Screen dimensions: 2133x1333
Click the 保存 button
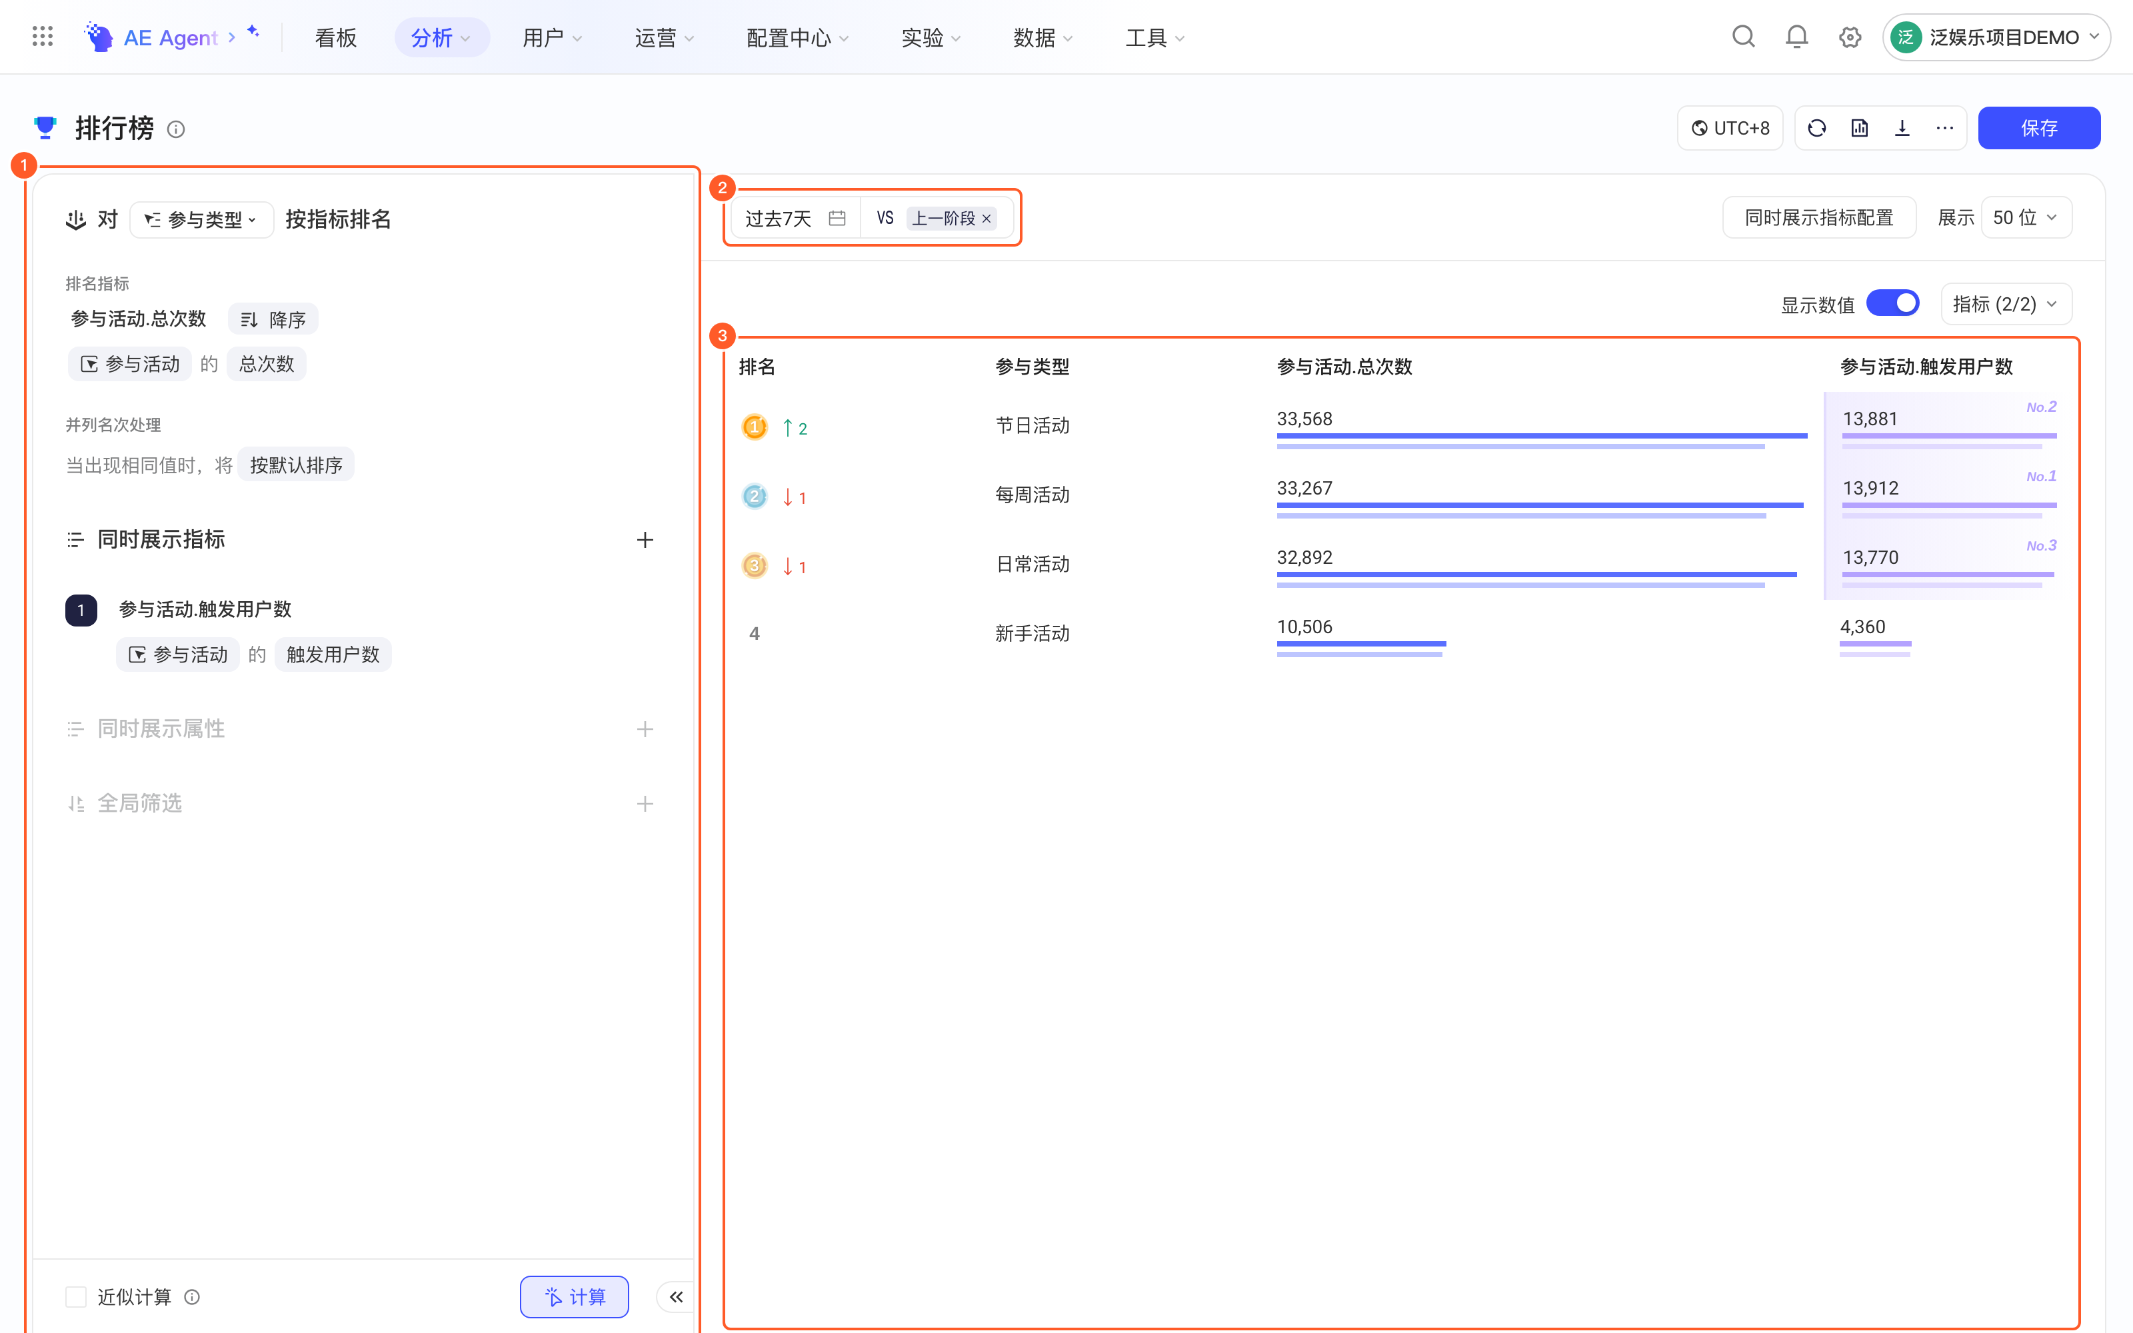pyautogui.click(x=2039, y=128)
